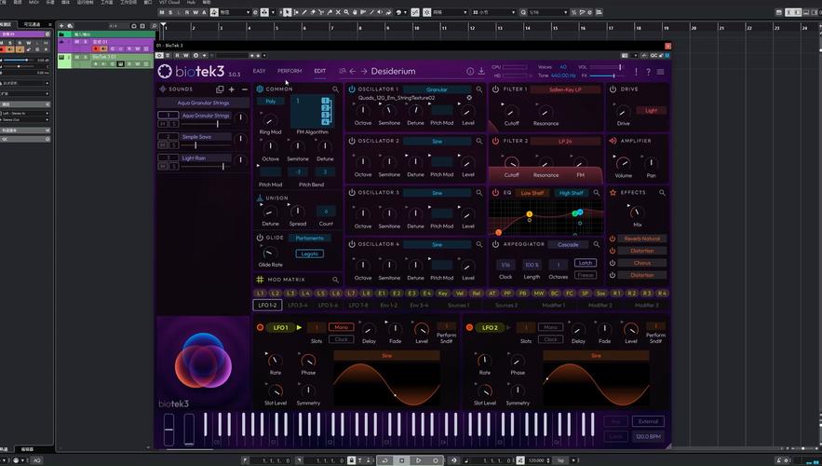Open the Mod Matrix search icon
Viewport: 822px width, 466px height.
pos(335,280)
